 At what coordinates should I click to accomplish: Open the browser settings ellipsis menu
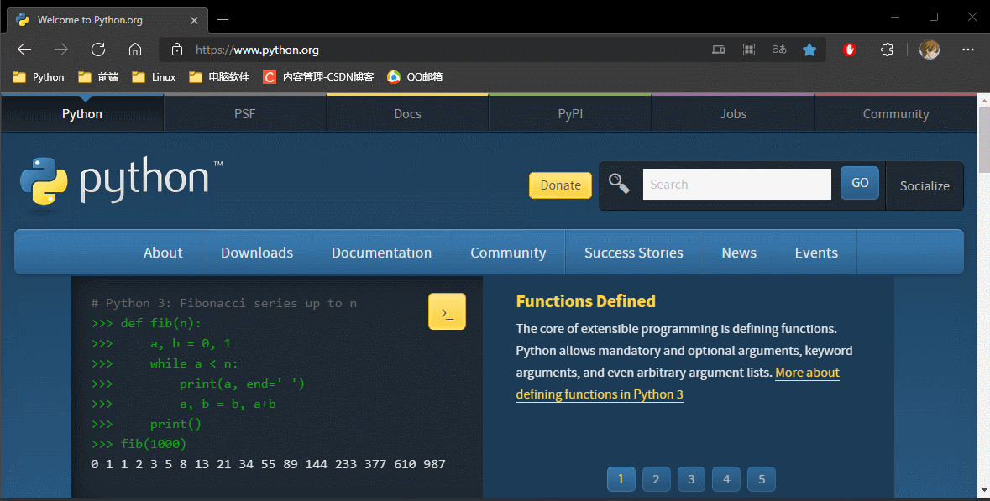click(x=968, y=50)
